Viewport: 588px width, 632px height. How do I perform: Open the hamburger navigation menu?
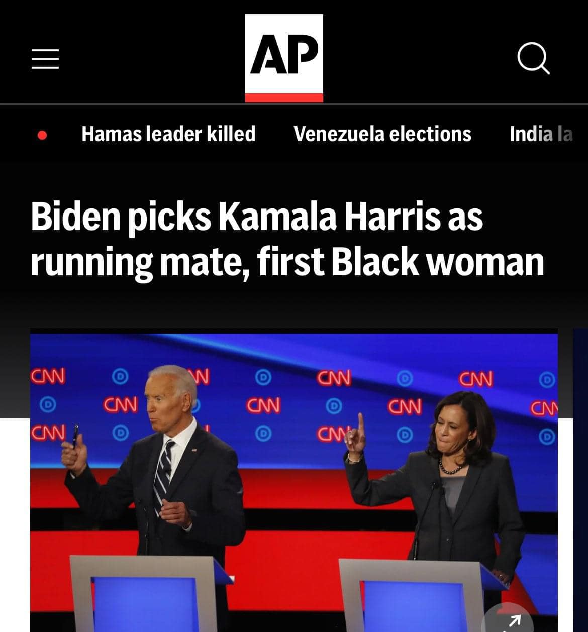45,59
